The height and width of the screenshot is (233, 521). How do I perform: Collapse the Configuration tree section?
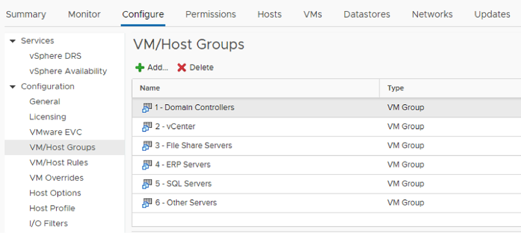coord(12,87)
